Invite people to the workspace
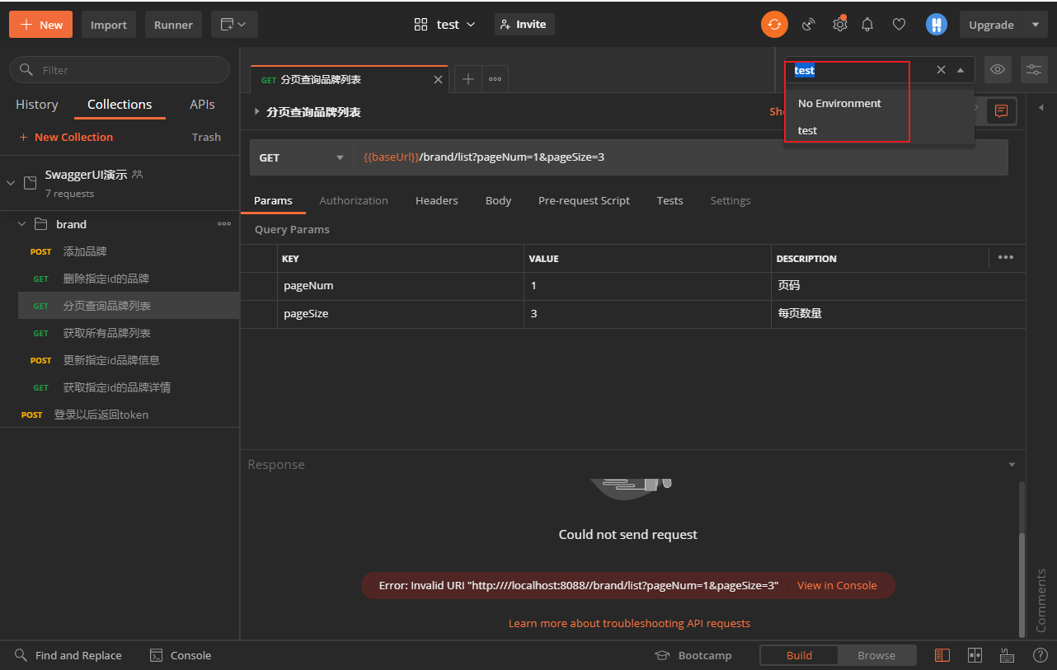 (524, 24)
